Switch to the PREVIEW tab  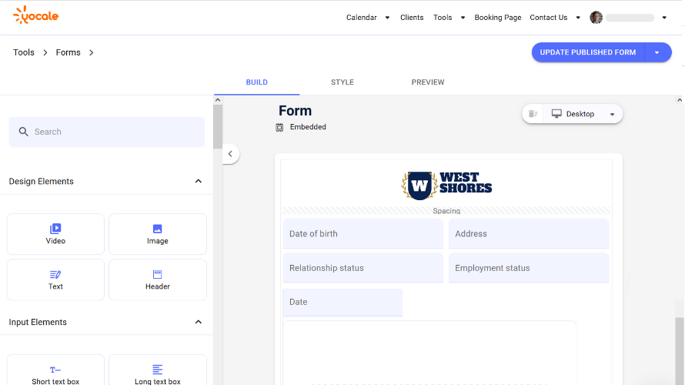pyautogui.click(x=428, y=82)
